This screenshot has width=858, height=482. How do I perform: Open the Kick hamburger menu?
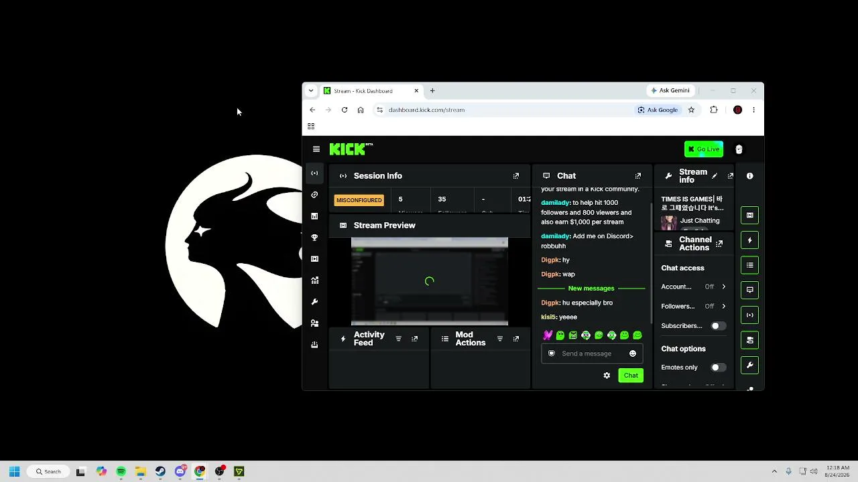(316, 149)
